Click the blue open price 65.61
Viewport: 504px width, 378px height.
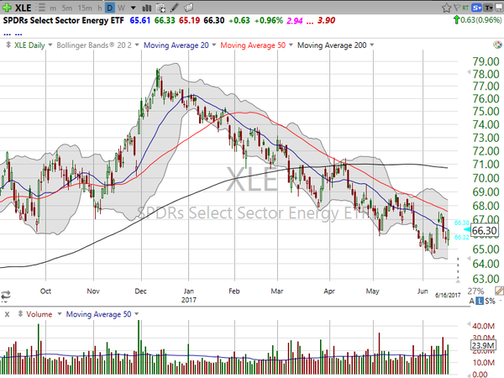[140, 20]
